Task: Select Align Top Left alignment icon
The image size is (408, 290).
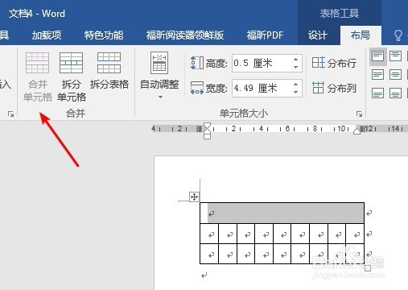Action: 377,56
